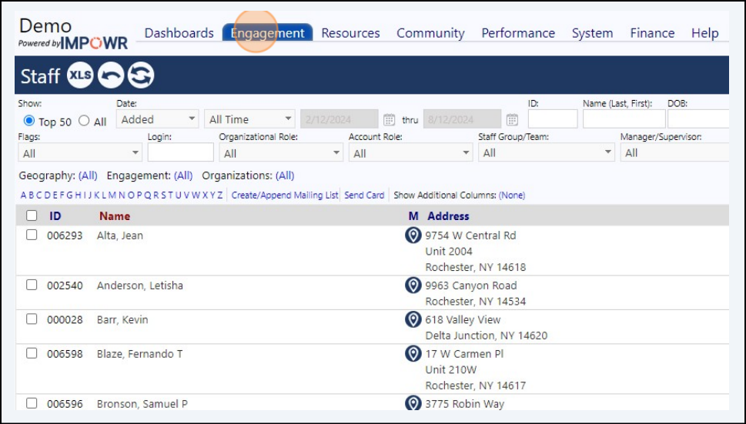Open the Performance menu
Screen dimensions: 746x424
(x=518, y=33)
